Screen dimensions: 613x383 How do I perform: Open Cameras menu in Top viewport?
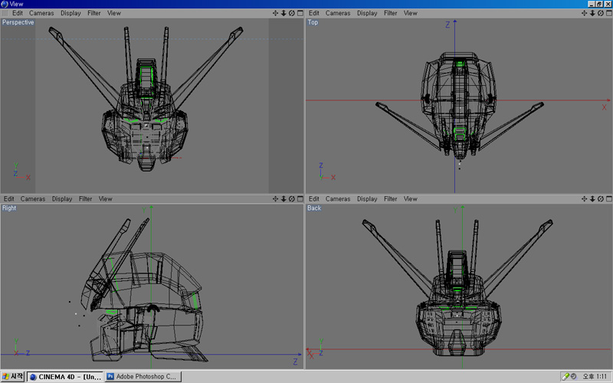click(338, 13)
